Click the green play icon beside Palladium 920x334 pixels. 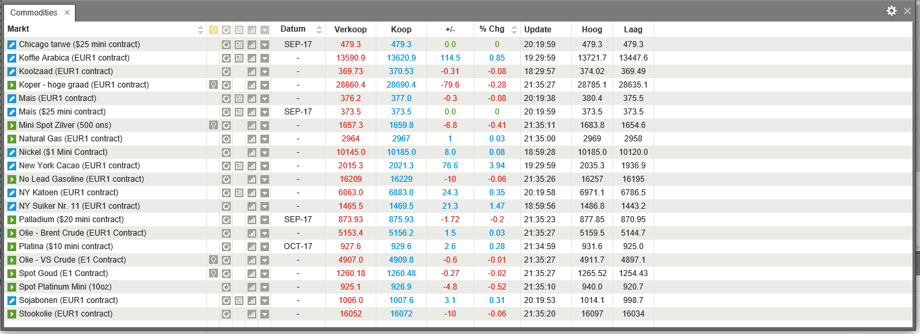11,220
